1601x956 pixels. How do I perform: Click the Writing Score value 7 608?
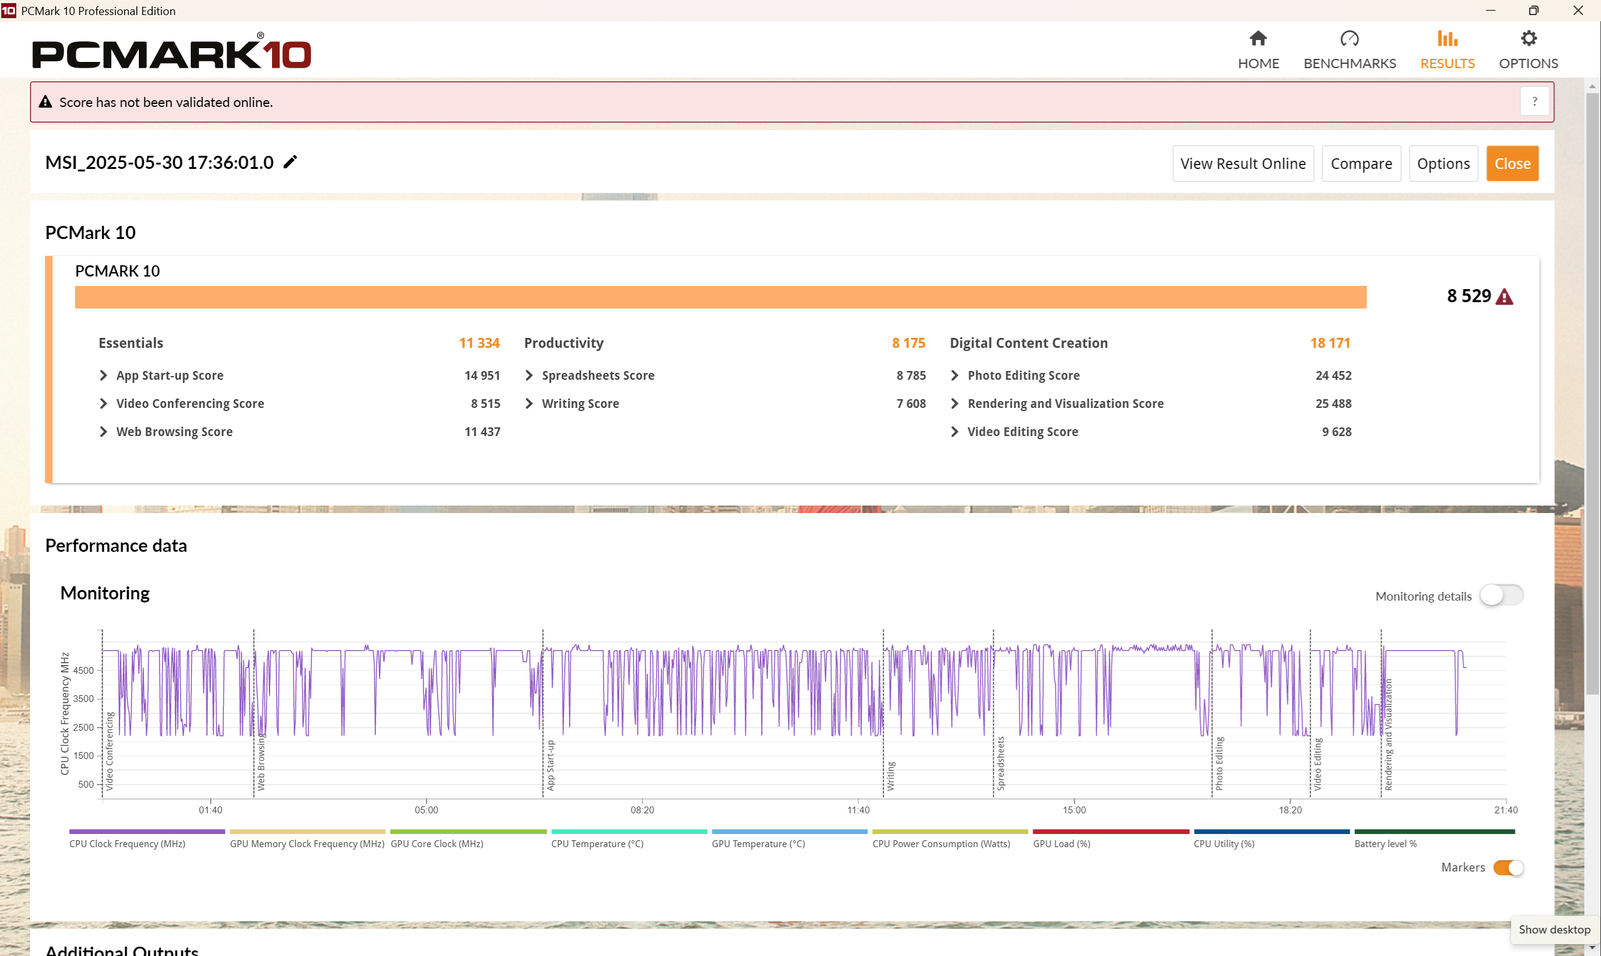pos(911,404)
